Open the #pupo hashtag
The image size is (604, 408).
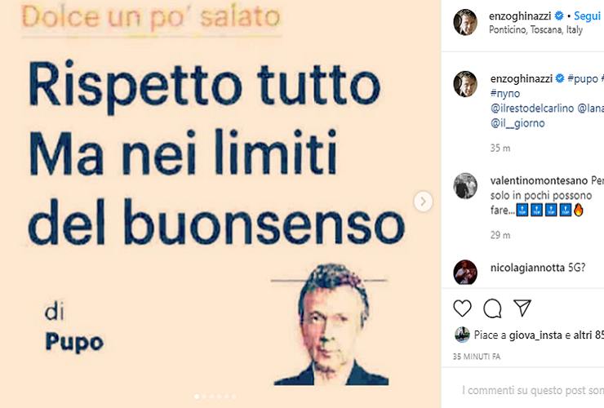(583, 78)
